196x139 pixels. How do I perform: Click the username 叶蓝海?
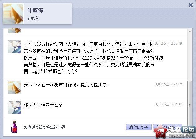(35, 10)
